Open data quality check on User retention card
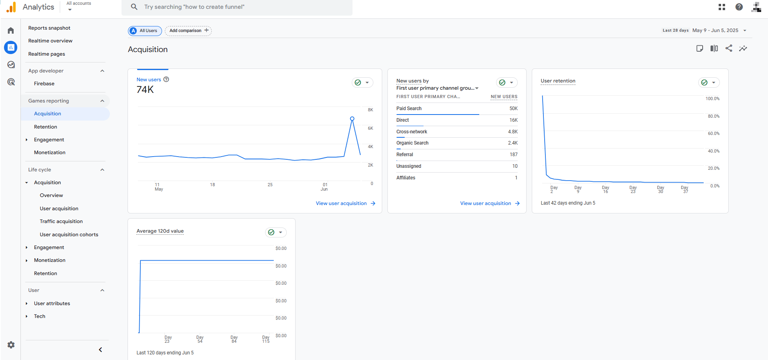768x360 pixels. pyautogui.click(x=709, y=82)
